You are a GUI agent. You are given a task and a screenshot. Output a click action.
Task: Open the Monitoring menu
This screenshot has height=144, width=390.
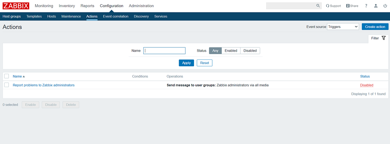click(44, 6)
